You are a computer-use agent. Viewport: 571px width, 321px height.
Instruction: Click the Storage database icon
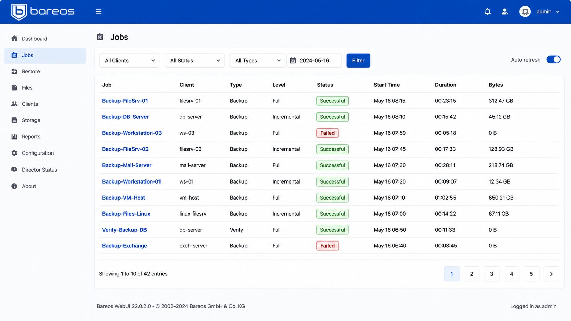pos(14,120)
